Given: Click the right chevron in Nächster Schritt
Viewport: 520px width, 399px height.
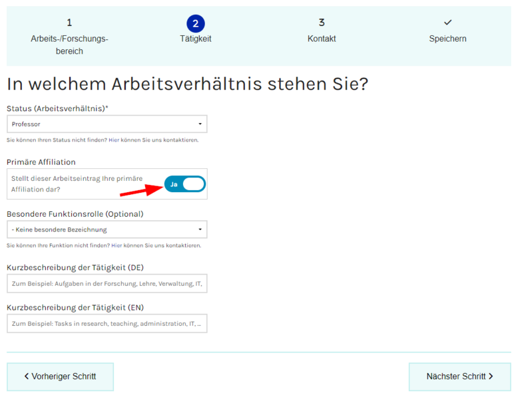Looking at the screenshot, I should (491, 376).
